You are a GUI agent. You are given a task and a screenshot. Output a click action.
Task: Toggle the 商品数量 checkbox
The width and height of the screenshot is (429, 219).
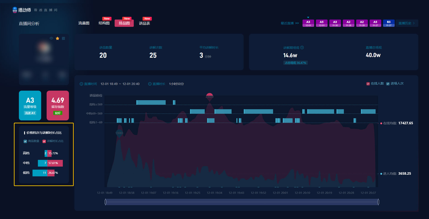click(x=26, y=141)
